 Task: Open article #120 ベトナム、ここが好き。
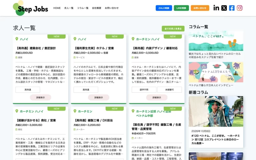pos(216,139)
